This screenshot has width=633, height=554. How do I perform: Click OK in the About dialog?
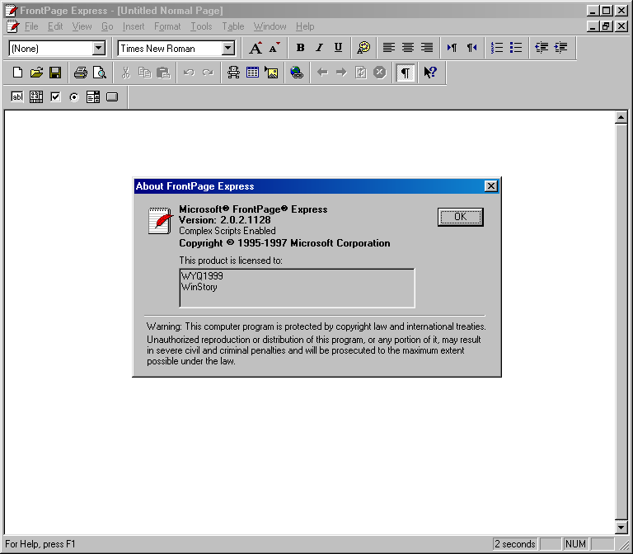460,217
